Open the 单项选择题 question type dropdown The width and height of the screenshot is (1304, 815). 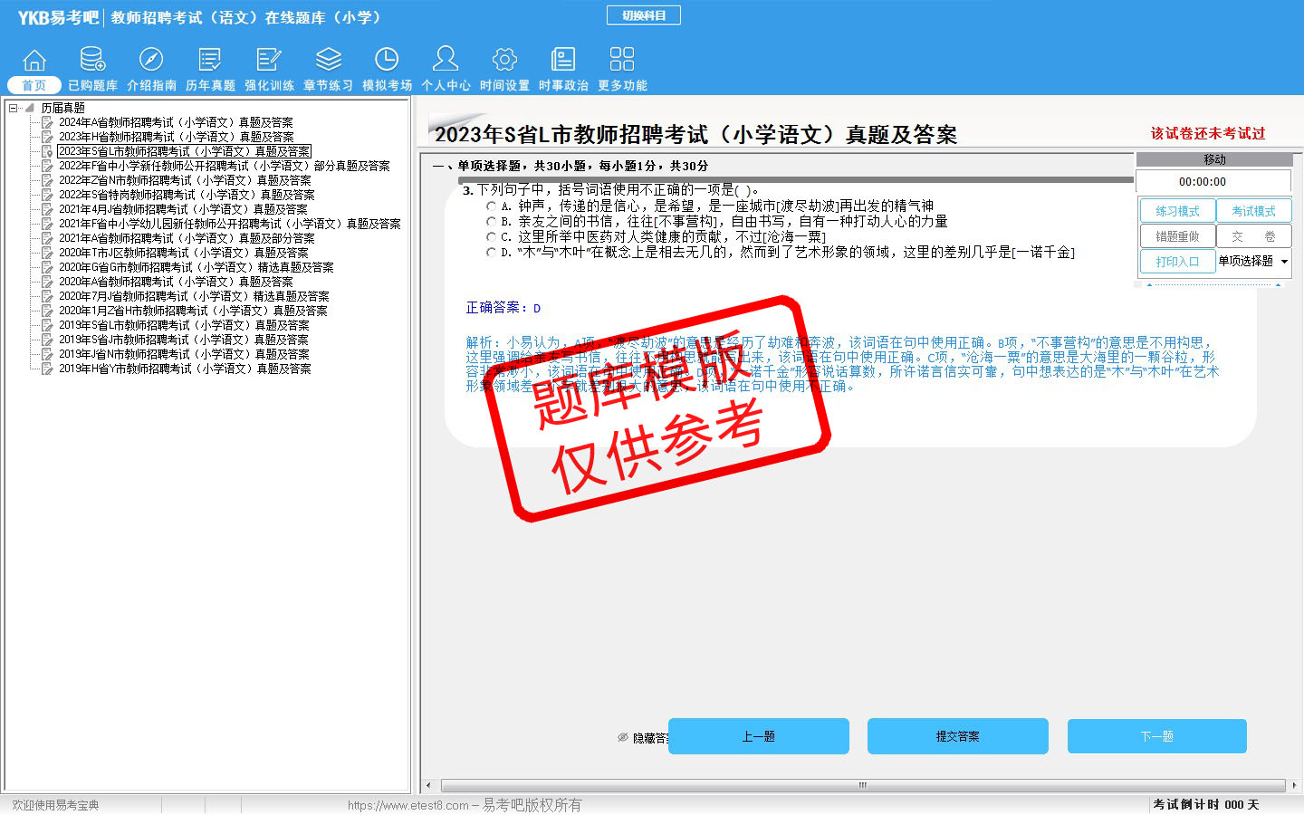pyautogui.click(x=1284, y=262)
